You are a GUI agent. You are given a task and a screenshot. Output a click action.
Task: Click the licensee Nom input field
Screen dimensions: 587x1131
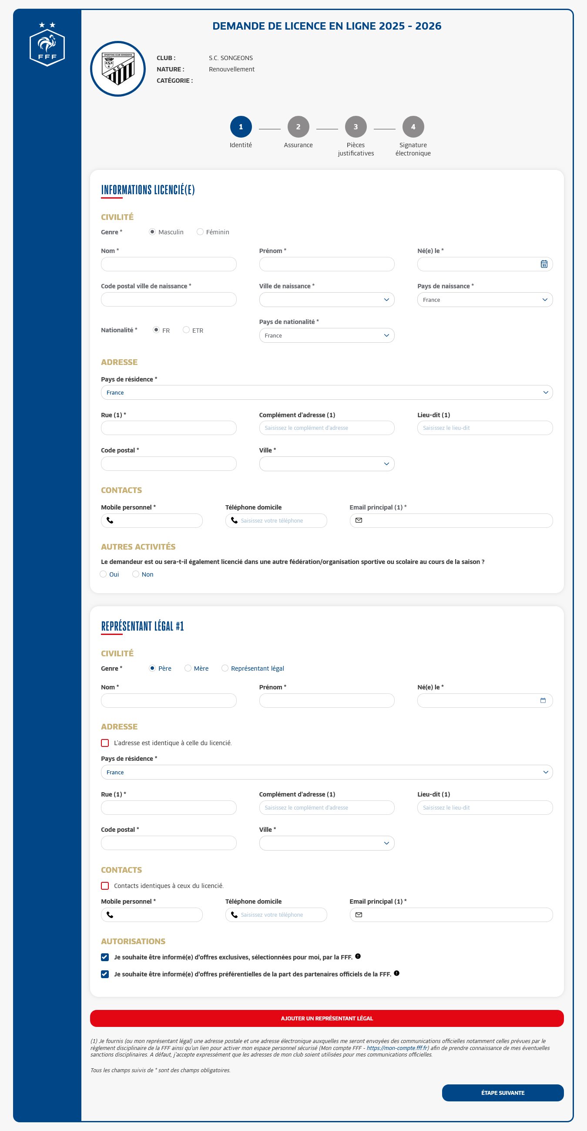point(168,264)
